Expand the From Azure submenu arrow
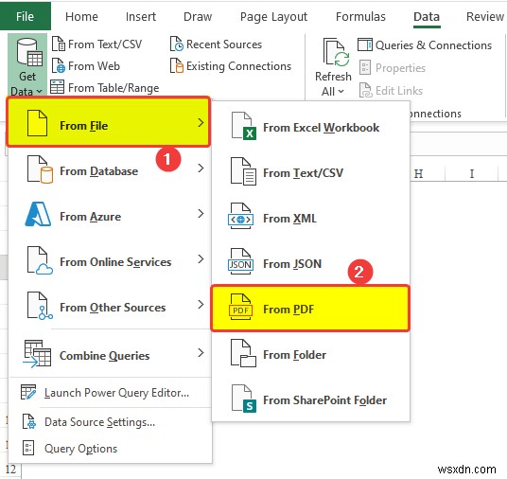The width and height of the screenshot is (507, 479). (201, 213)
